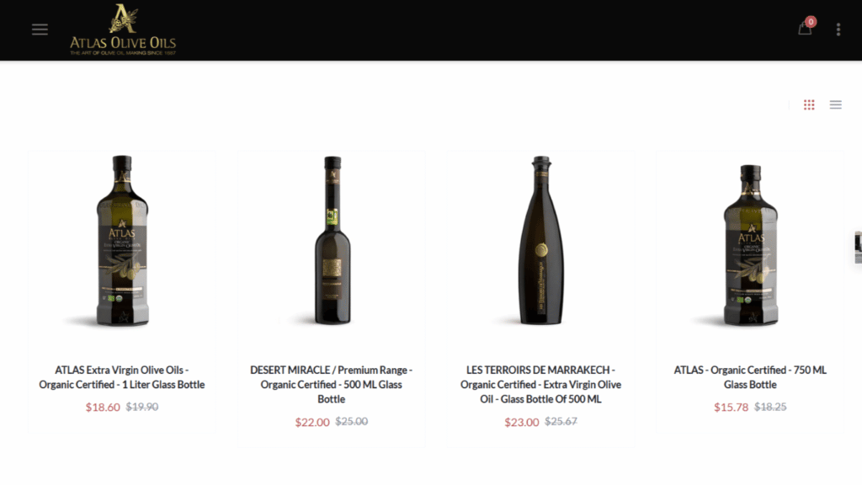Image resolution: width=862 pixels, height=485 pixels.
Task: Click the cart item count badge
Action: click(x=811, y=22)
